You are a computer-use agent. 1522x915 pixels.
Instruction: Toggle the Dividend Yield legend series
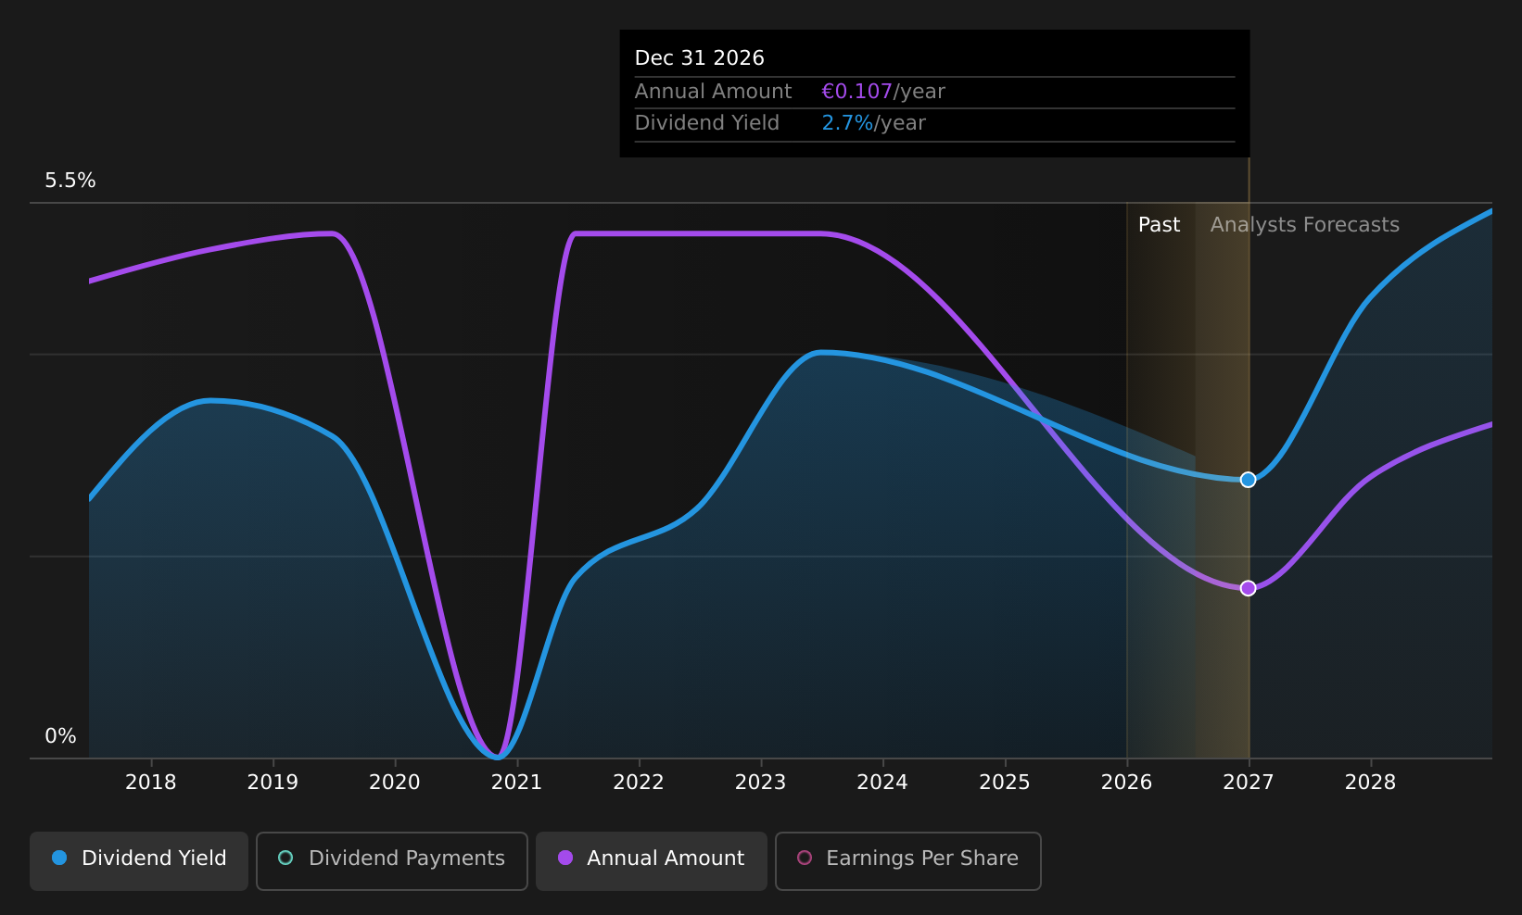click(x=139, y=860)
